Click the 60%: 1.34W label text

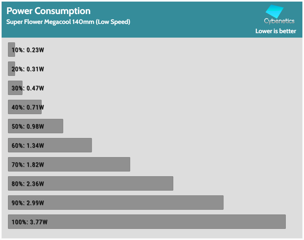point(28,146)
